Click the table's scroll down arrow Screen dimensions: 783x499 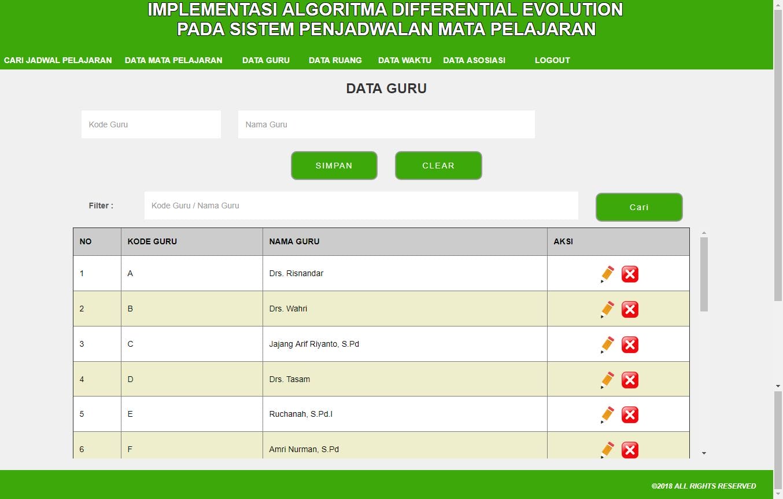(x=704, y=453)
